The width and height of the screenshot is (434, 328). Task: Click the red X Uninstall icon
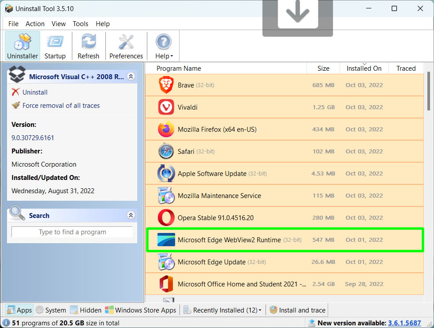pos(15,92)
